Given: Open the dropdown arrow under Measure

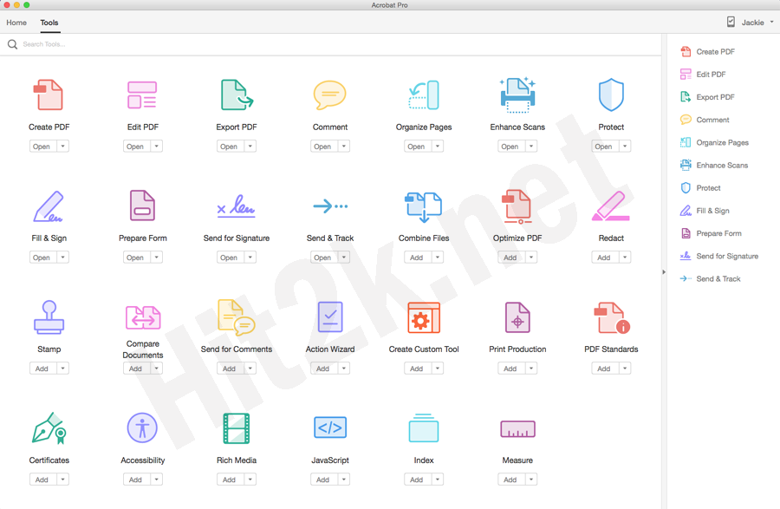Looking at the screenshot, I should 531,480.
